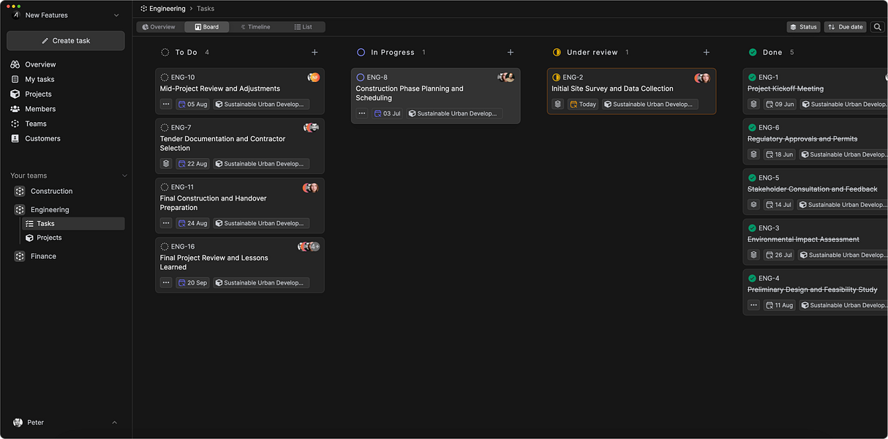Expand the New Features workspace dropdown

pos(116,15)
